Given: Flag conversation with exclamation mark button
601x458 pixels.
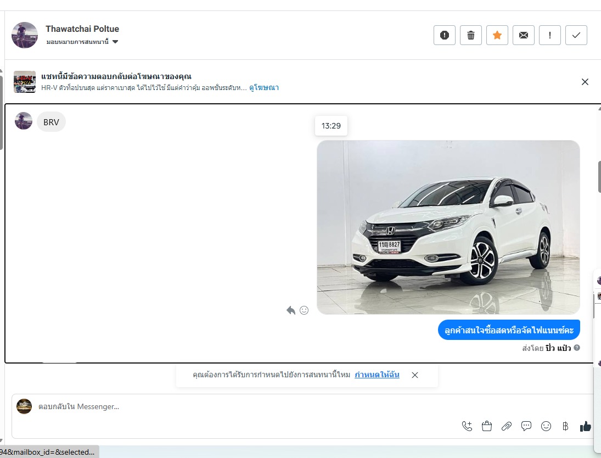Looking at the screenshot, I should pyautogui.click(x=550, y=35).
